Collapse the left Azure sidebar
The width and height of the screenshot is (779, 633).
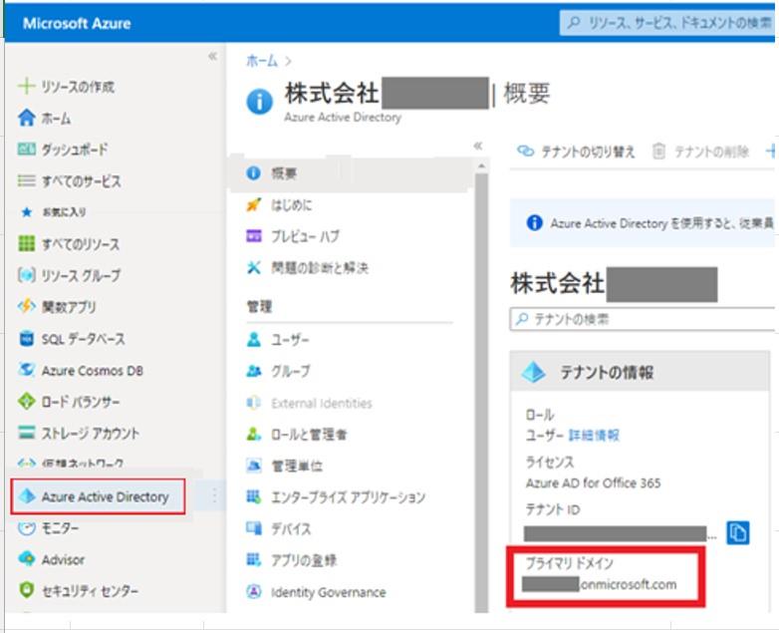(x=212, y=56)
